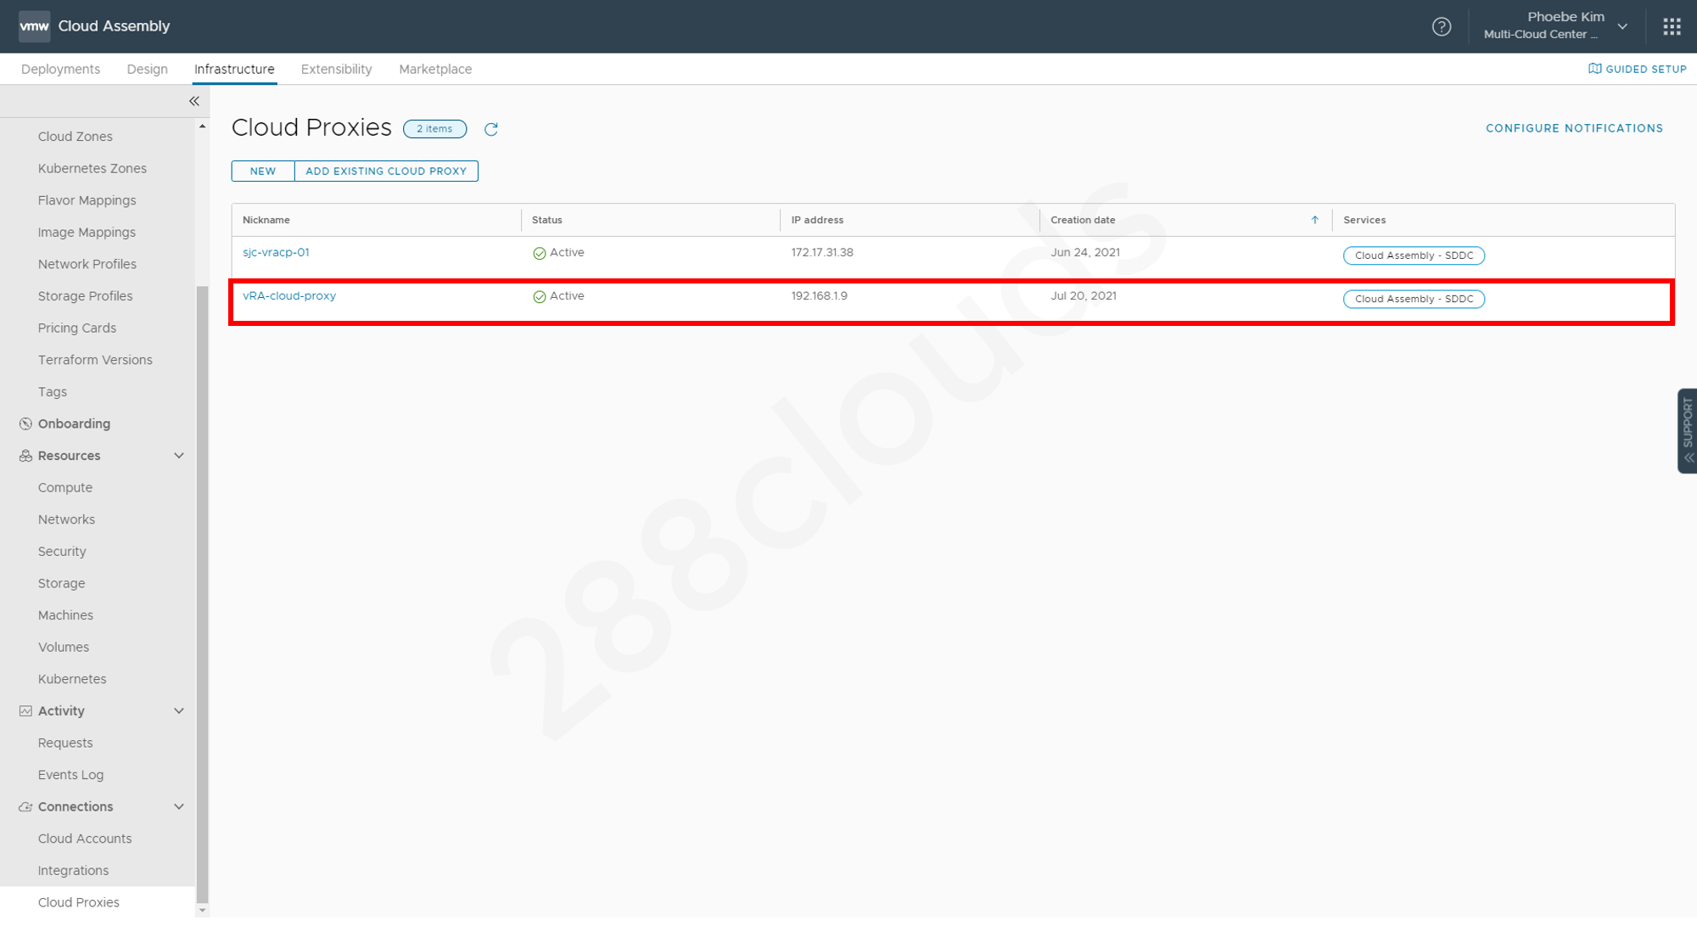This screenshot has height=926, width=1697.
Task: Click the Onboarding sidebar icon
Action: (x=25, y=424)
